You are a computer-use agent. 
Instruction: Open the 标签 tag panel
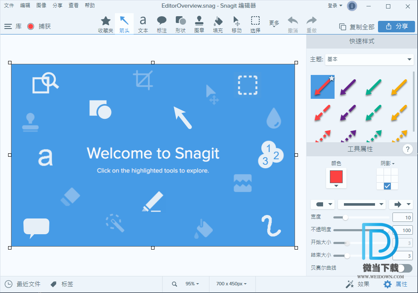pos(62,284)
